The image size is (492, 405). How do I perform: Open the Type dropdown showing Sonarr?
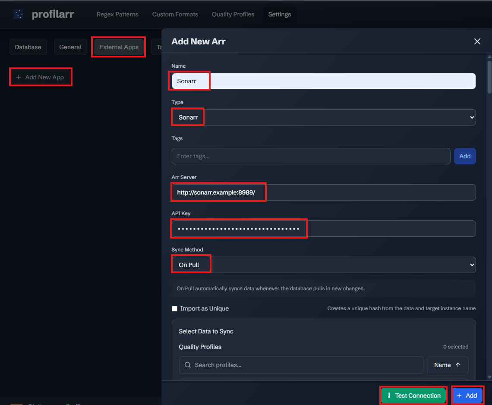324,117
